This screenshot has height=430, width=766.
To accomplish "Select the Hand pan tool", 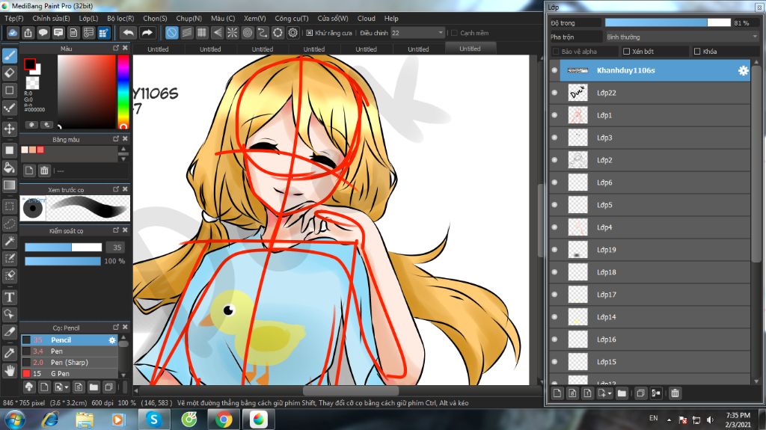I will (x=9, y=371).
